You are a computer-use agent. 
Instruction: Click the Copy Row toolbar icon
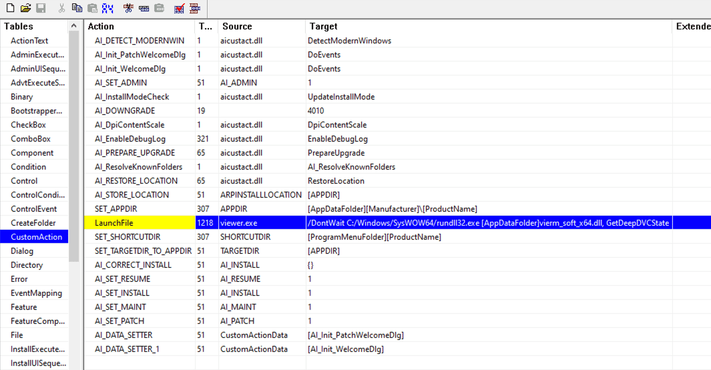tap(144, 9)
